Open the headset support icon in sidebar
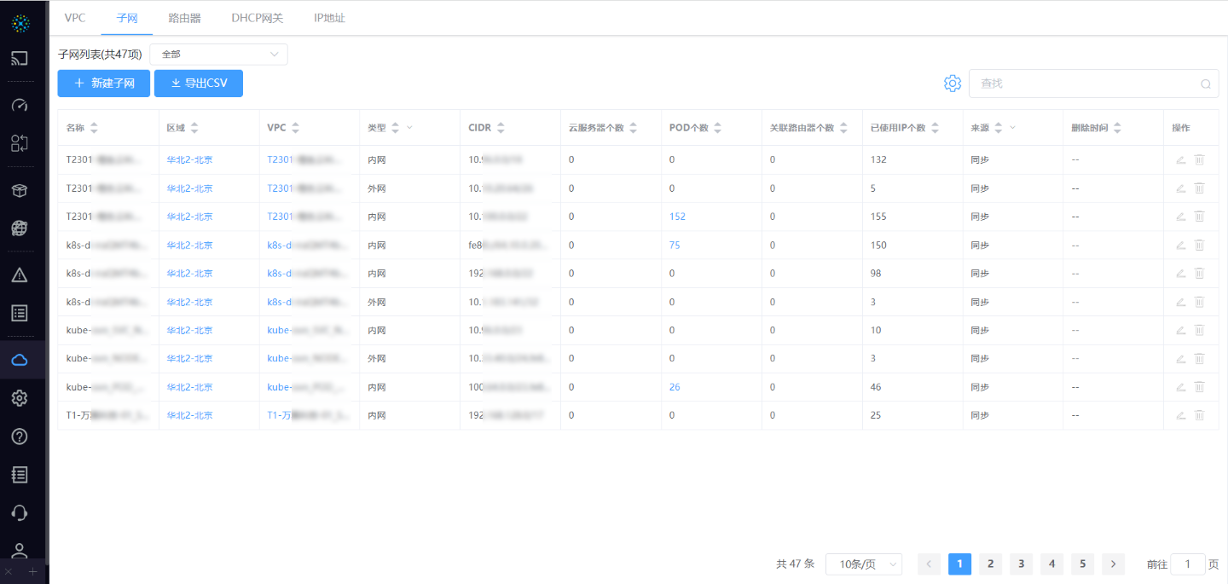 20,512
